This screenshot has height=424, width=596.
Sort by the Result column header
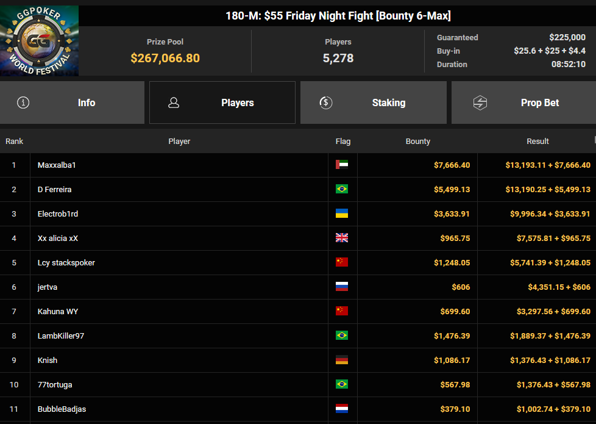point(537,141)
